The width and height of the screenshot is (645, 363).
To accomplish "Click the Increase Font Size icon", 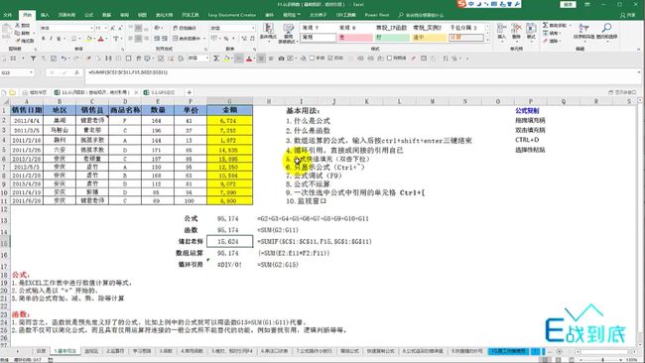I will tap(113, 28).
